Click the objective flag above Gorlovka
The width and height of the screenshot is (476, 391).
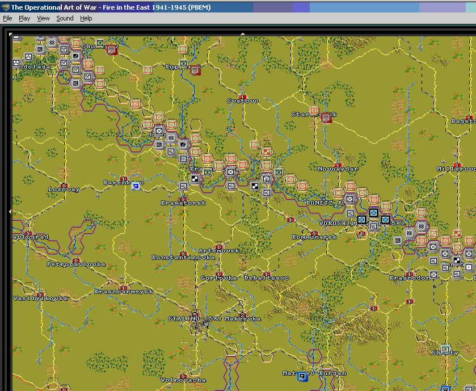pyautogui.click(x=219, y=274)
